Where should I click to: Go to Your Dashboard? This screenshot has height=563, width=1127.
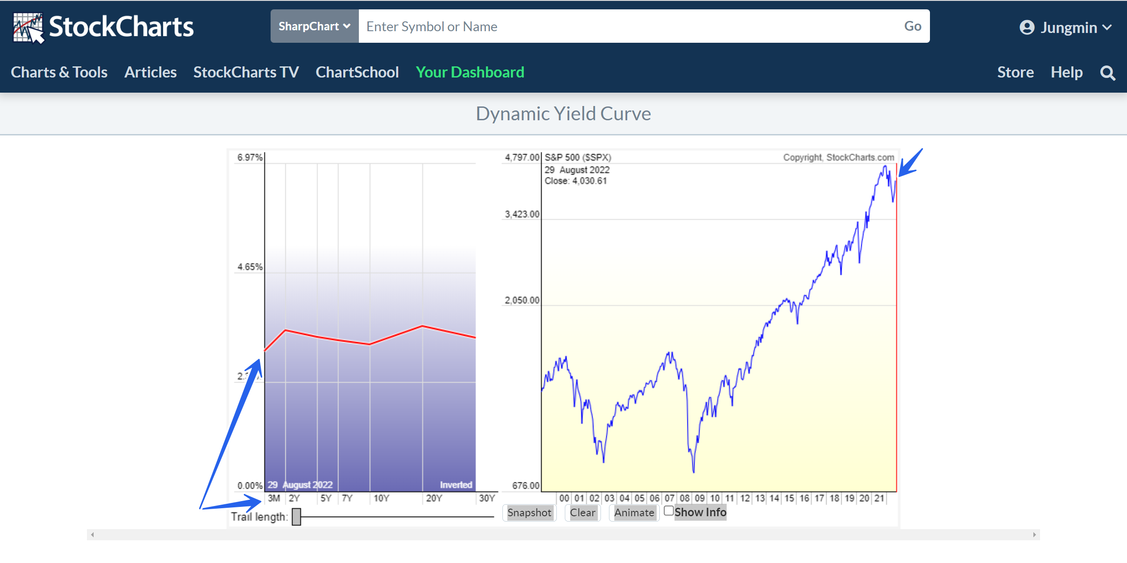pos(469,72)
